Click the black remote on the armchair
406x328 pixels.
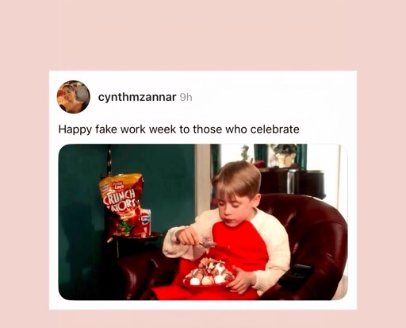(x=296, y=275)
